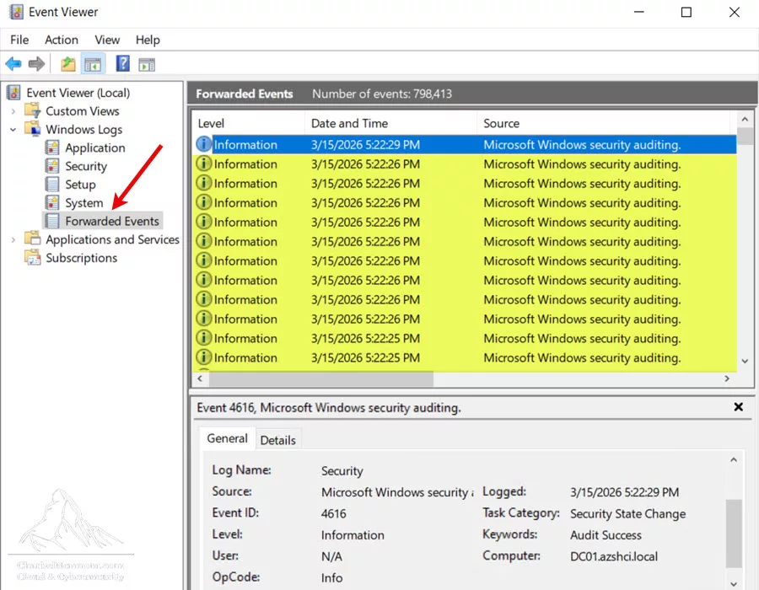Expand Applications and Services node

point(13,239)
